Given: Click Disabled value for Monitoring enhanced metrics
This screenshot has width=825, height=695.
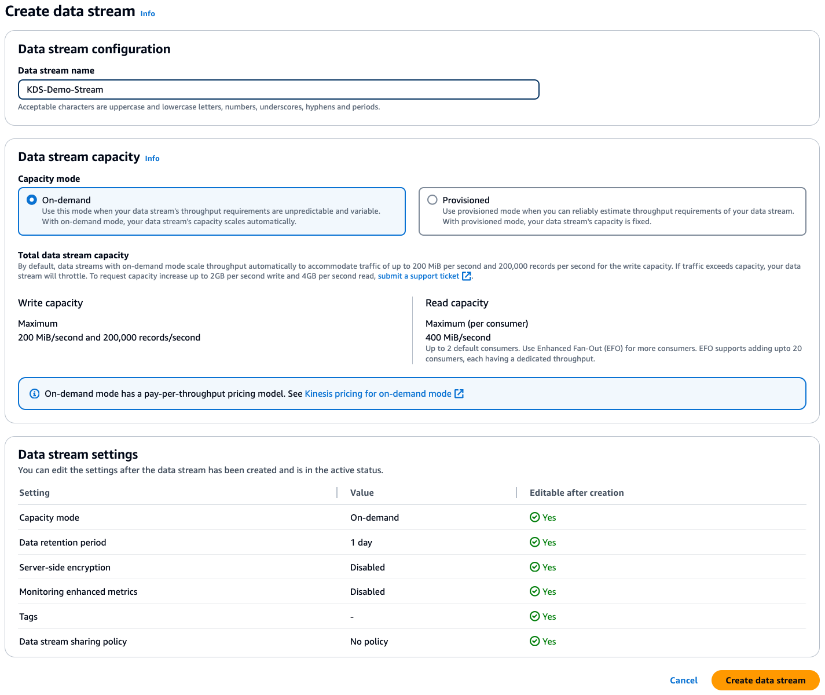Looking at the screenshot, I should pos(368,592).
